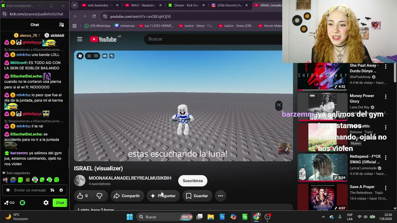Viewport: 397px width, 223px height.
Task: Open the taskbar volume control
Action: [x=366, y=217]
